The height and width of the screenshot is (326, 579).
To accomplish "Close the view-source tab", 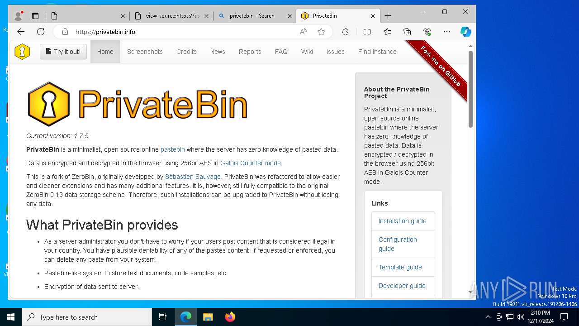I will 207,16.
